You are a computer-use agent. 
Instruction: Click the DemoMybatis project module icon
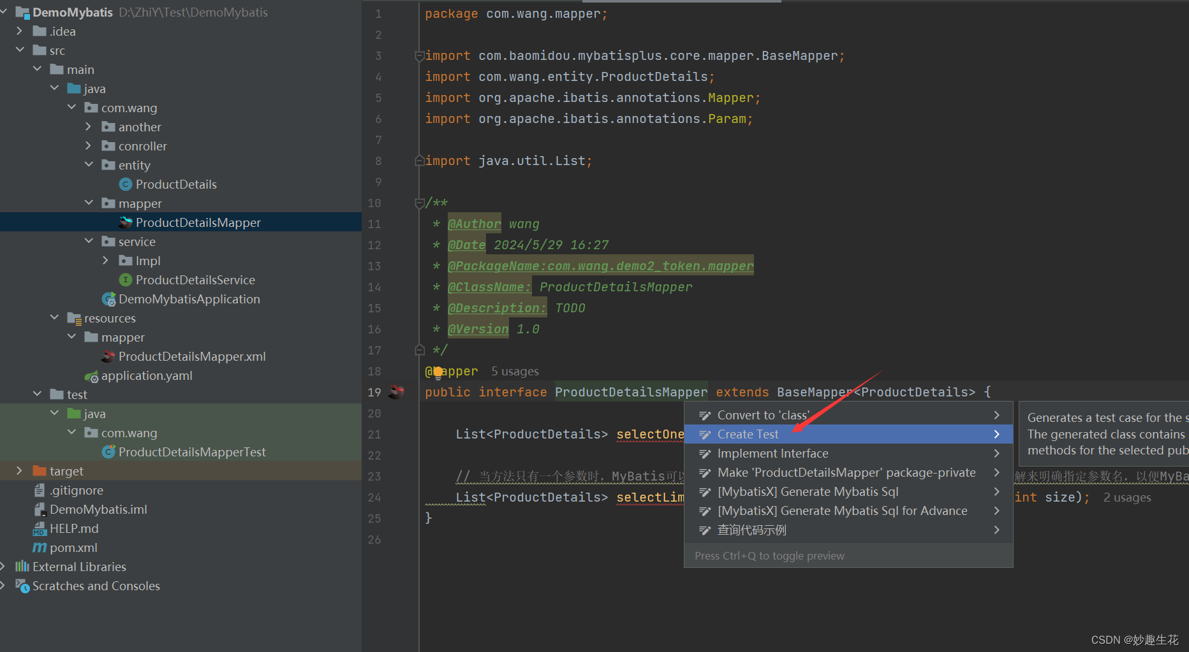tap(22, 12)
